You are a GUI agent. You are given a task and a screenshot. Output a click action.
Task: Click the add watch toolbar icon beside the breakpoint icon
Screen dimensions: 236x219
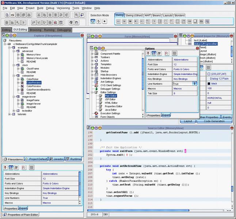tap(61, 23)
